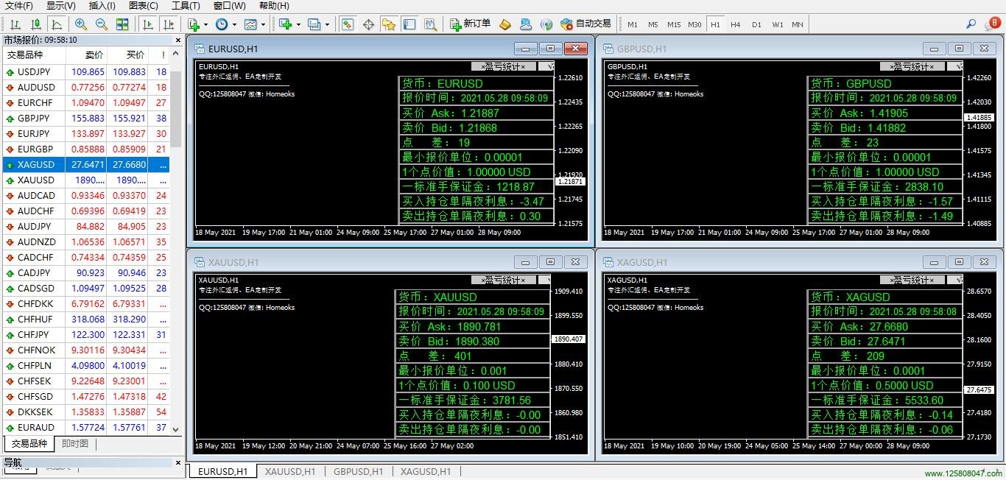Screen dimensions: 1006x480
Task: Switch timeframe to M30
Action: coord(694,24)
